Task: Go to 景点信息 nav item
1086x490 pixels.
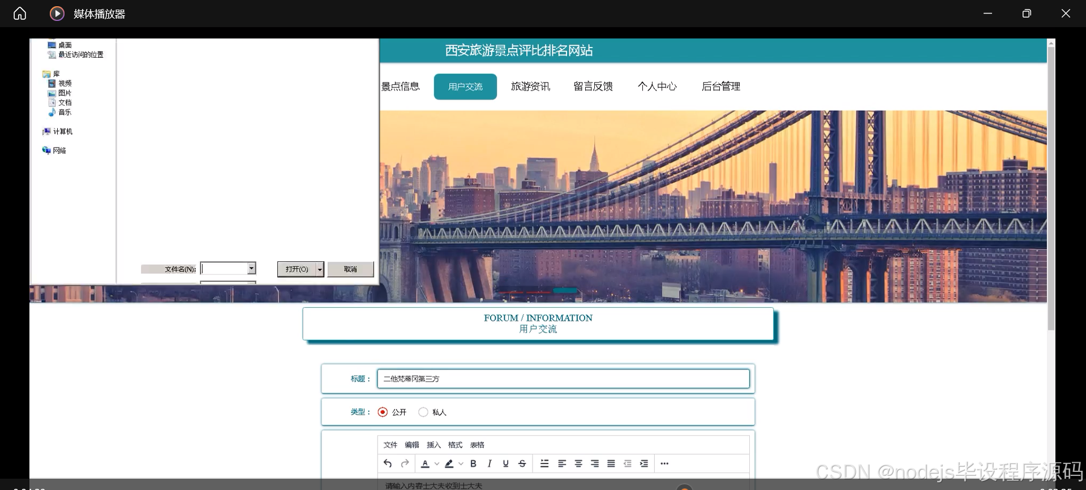Action: tap(401, 87)
